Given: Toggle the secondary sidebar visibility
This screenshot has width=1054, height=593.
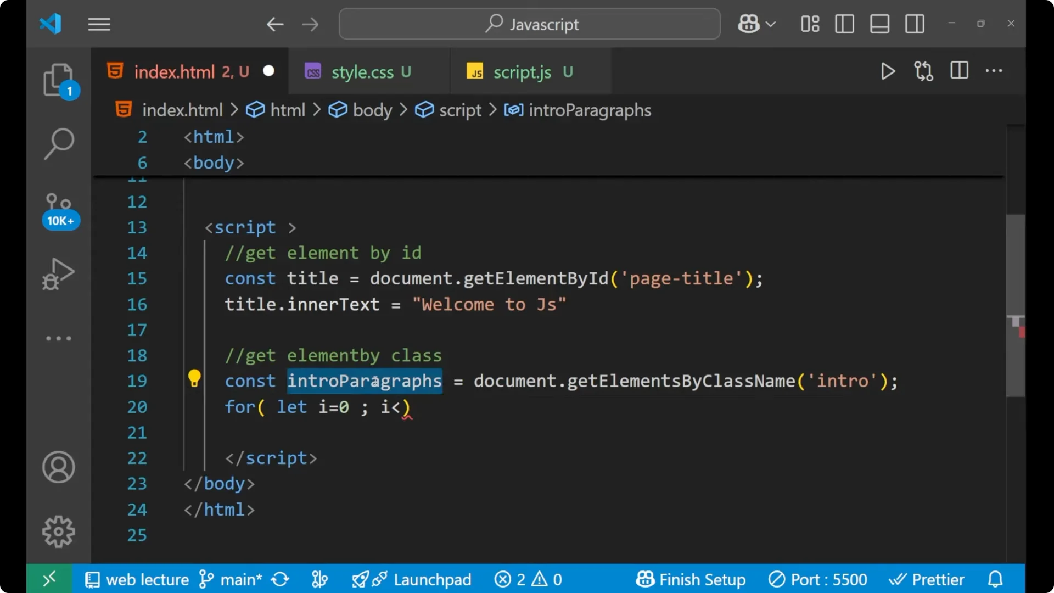Looking at the screenshot, I should [x=915, y=24].
